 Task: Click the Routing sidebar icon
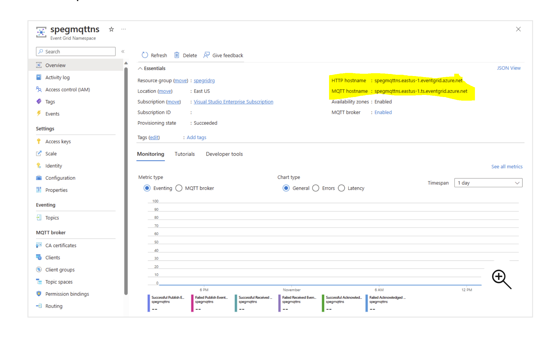tap(39, 306)
